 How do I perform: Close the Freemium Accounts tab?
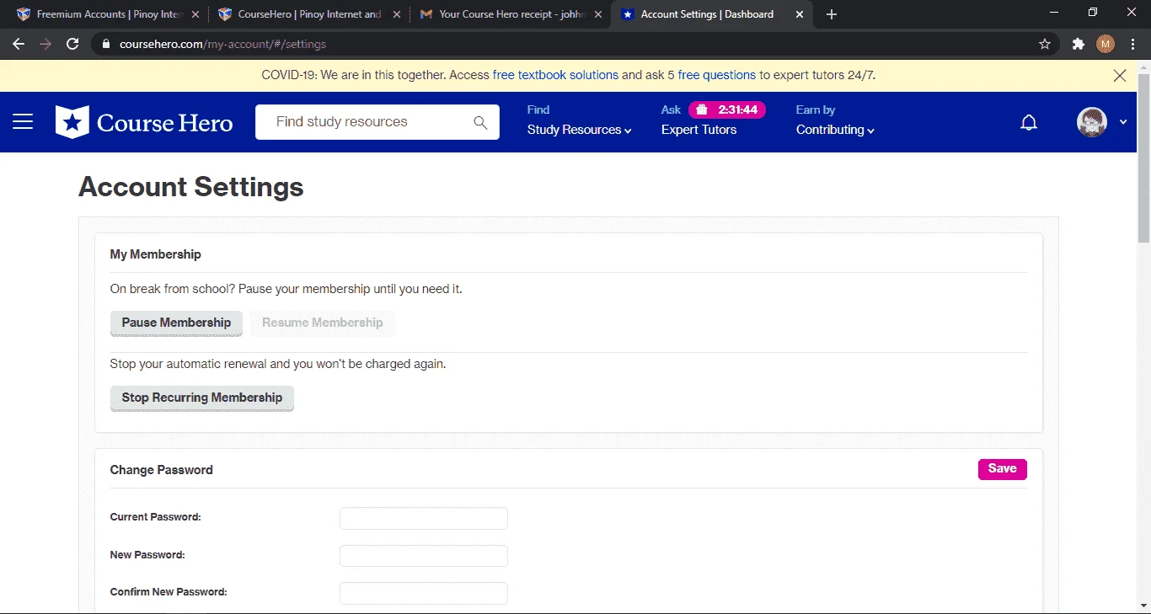tap(195, 14)
